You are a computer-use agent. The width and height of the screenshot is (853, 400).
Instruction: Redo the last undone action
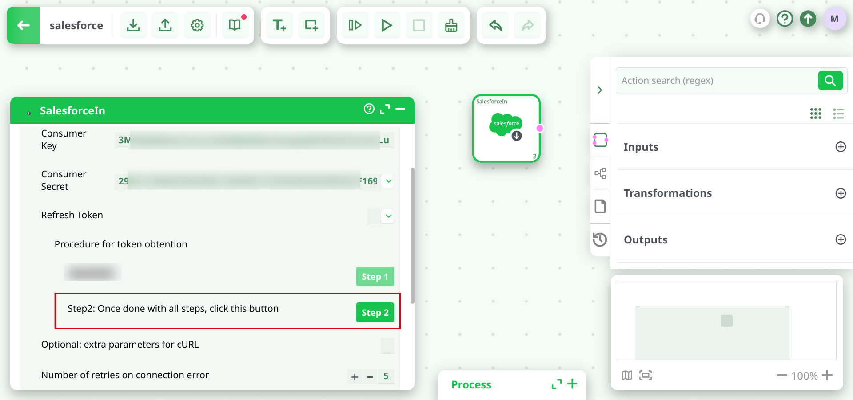pyautogui.click(x=527, y=25)
